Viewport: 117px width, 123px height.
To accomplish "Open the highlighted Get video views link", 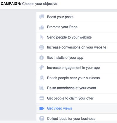I will coord(59,108).
